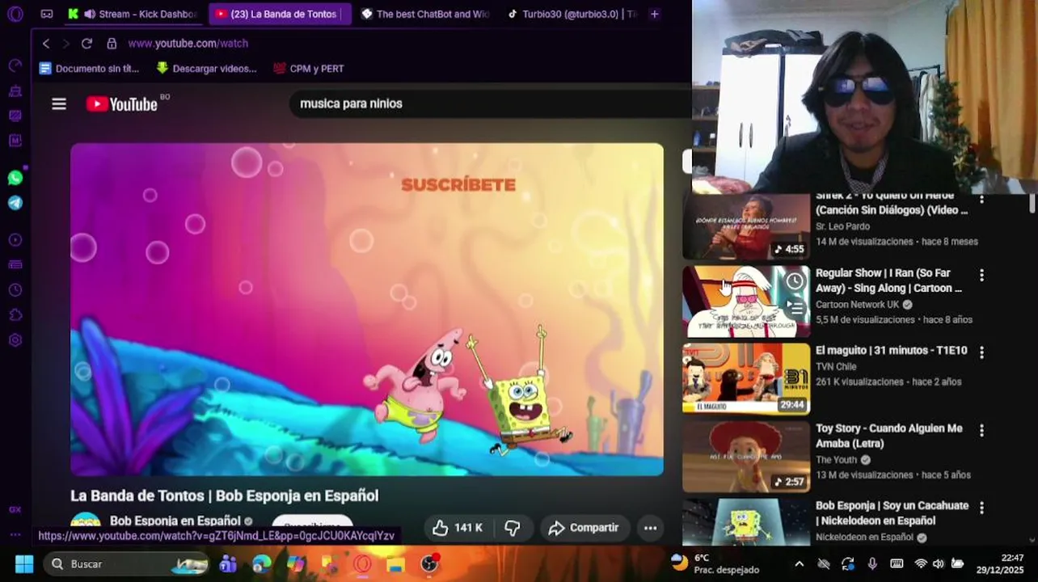The image size is (1038, 582).
Task: Open the sidebar Player icon
Action: point(15,240)
